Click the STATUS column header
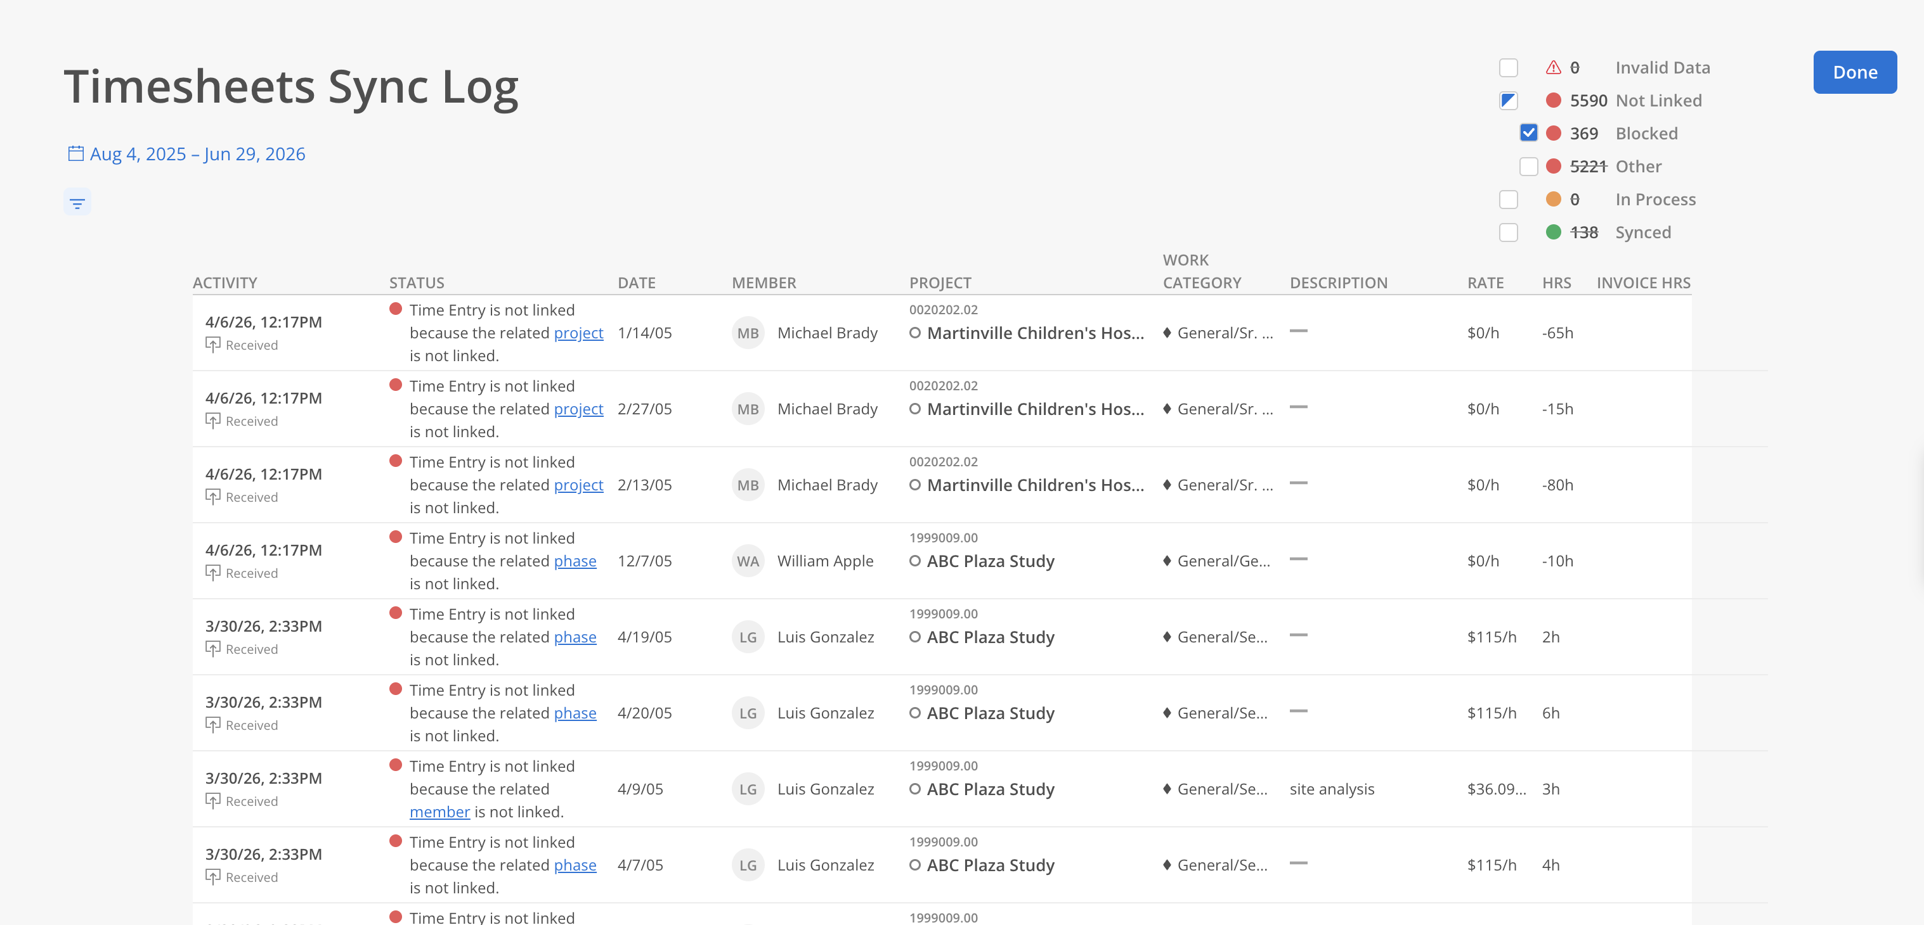The height and width of the screenshot is (925, 1924). (x=417, y=283)
